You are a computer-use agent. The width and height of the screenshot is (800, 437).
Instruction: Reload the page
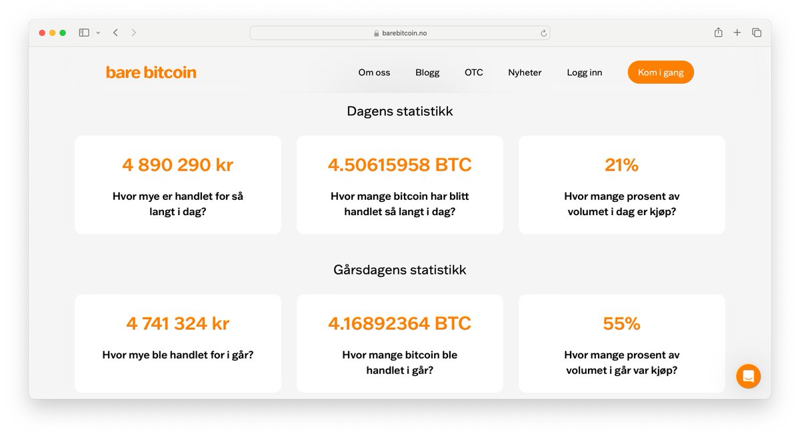(543, 33)
